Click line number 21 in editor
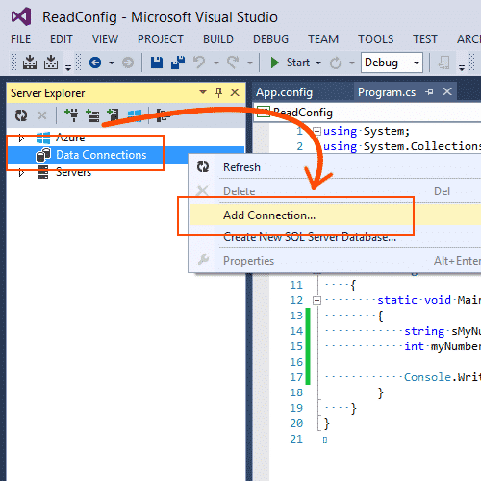Image resolution: width=481 pixels, height=481 pixels. pyautogui.click(x=296, y=439)
